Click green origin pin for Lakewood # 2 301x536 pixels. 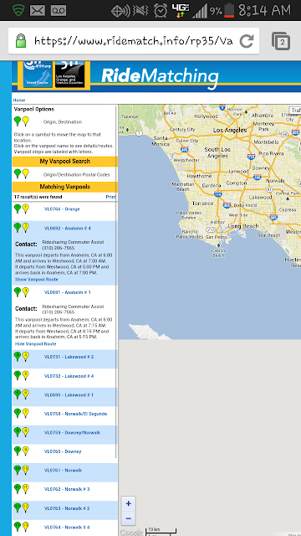[18, 357]
